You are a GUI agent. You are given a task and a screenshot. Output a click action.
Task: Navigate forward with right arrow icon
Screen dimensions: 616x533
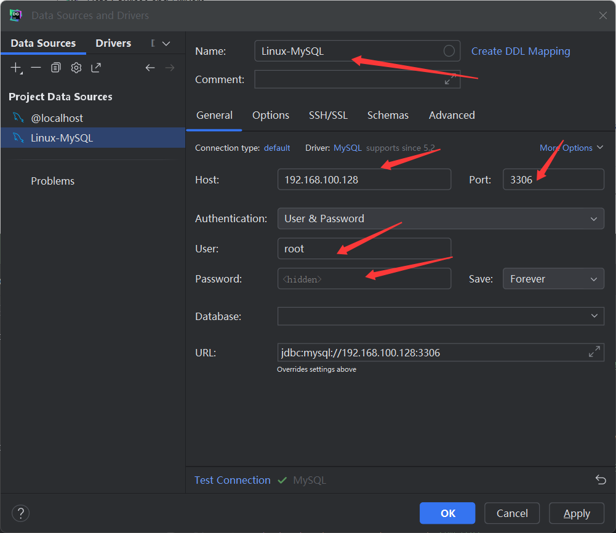click(x=170, y=68)
